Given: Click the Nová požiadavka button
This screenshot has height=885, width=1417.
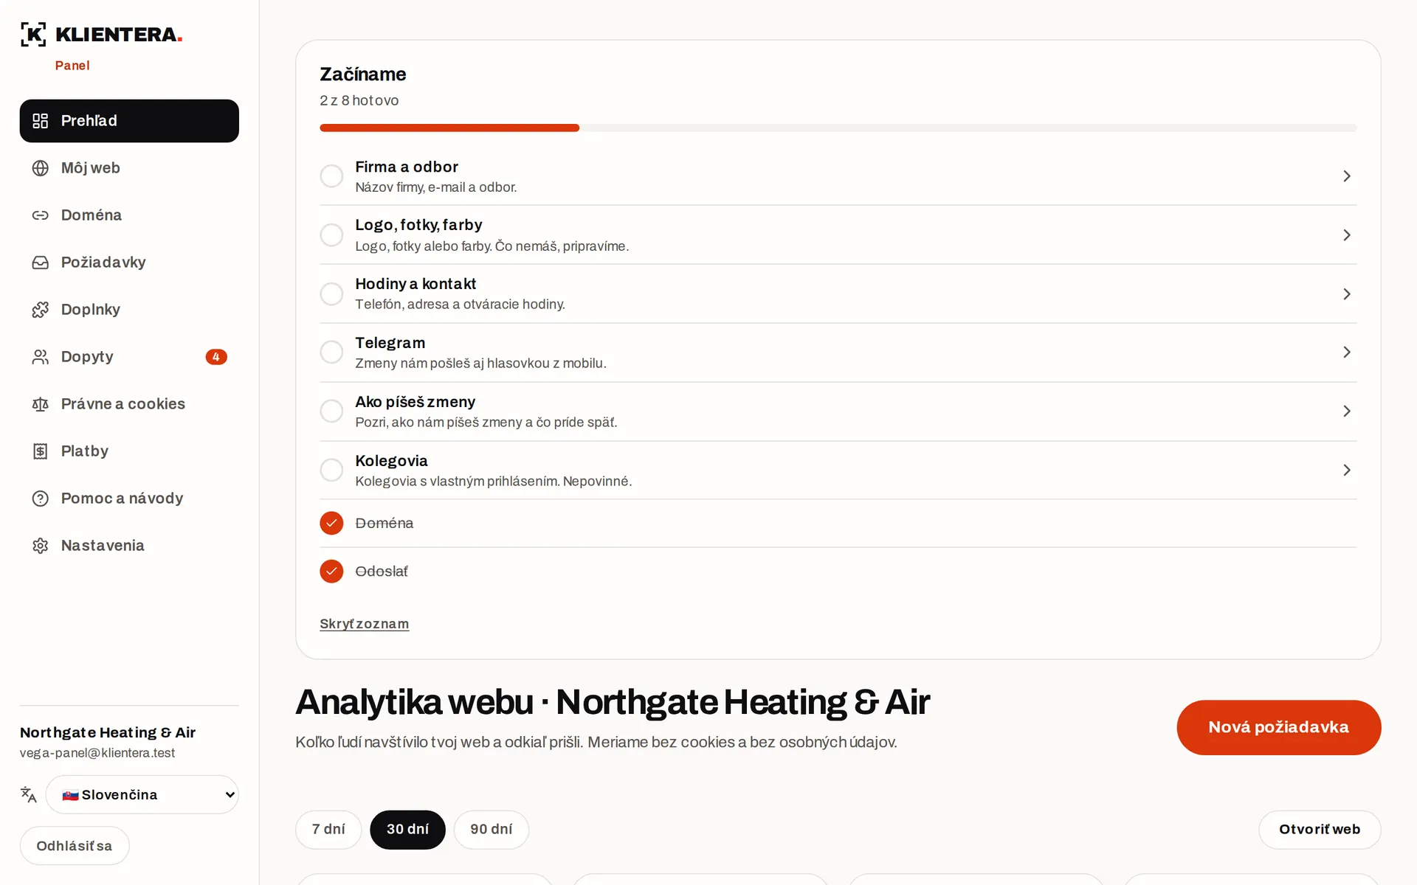Looking at the screenshot, I should tap(1279, 727).
